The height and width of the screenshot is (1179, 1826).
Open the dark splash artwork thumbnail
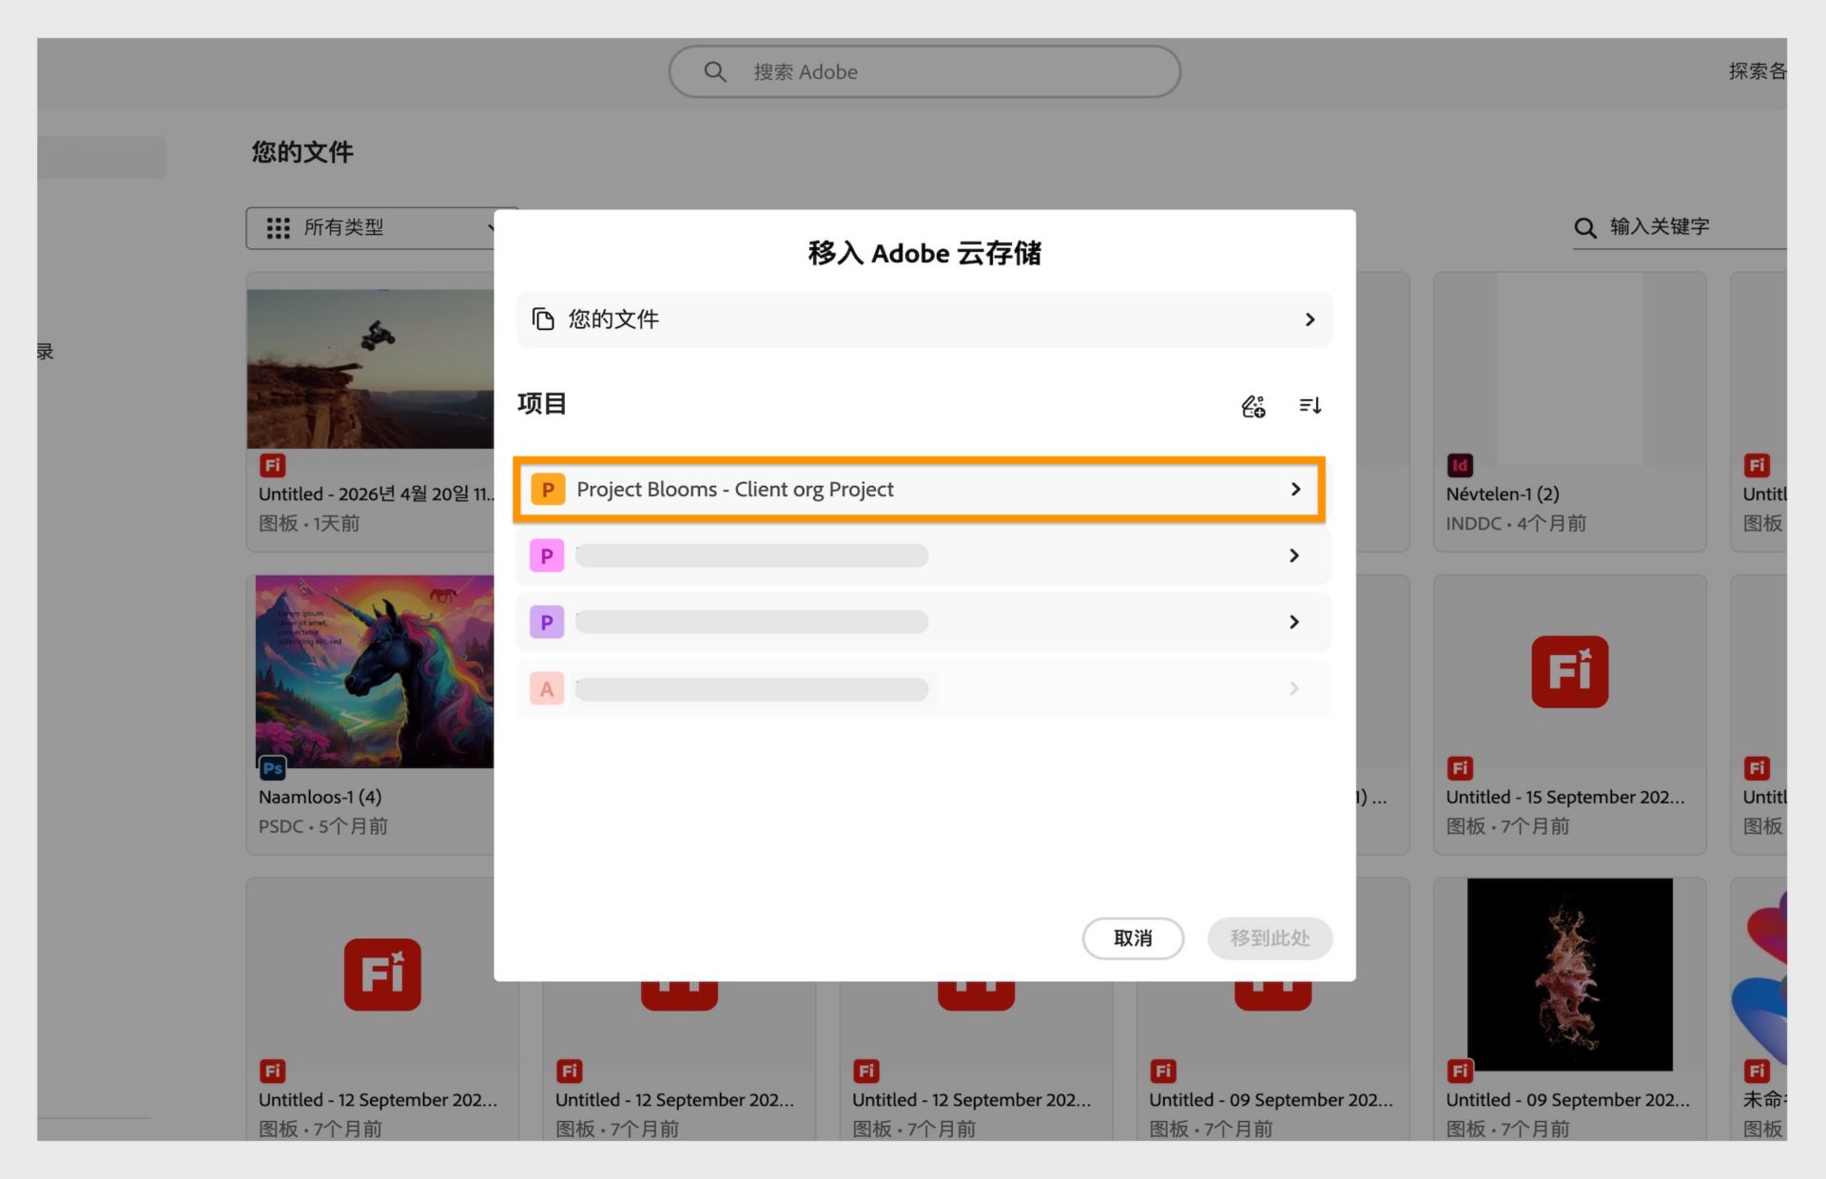coord(1569,975)
